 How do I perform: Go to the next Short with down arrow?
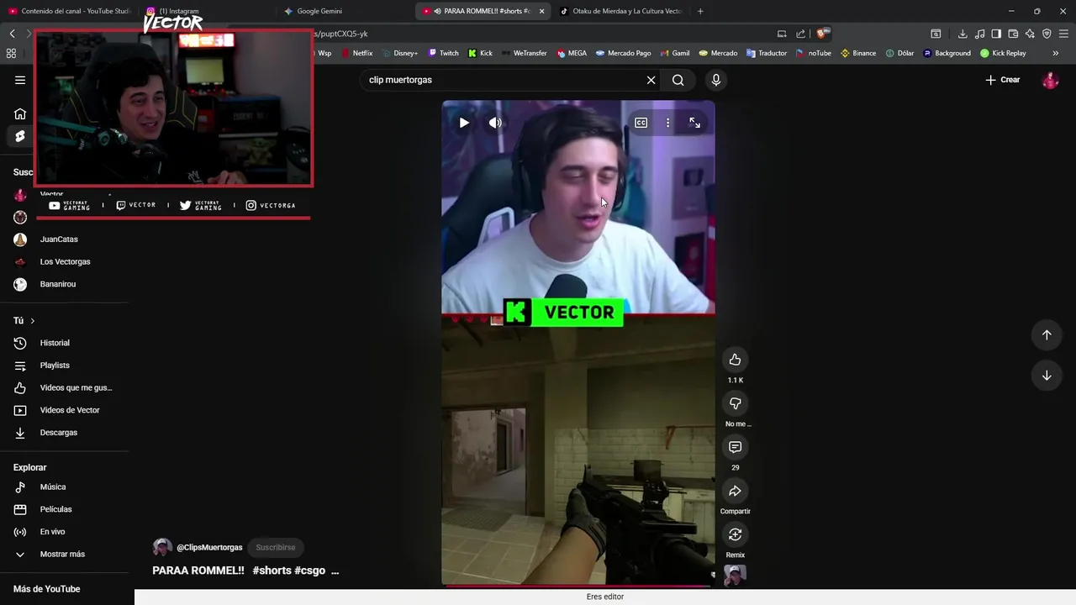click(x=1047, y=376)
